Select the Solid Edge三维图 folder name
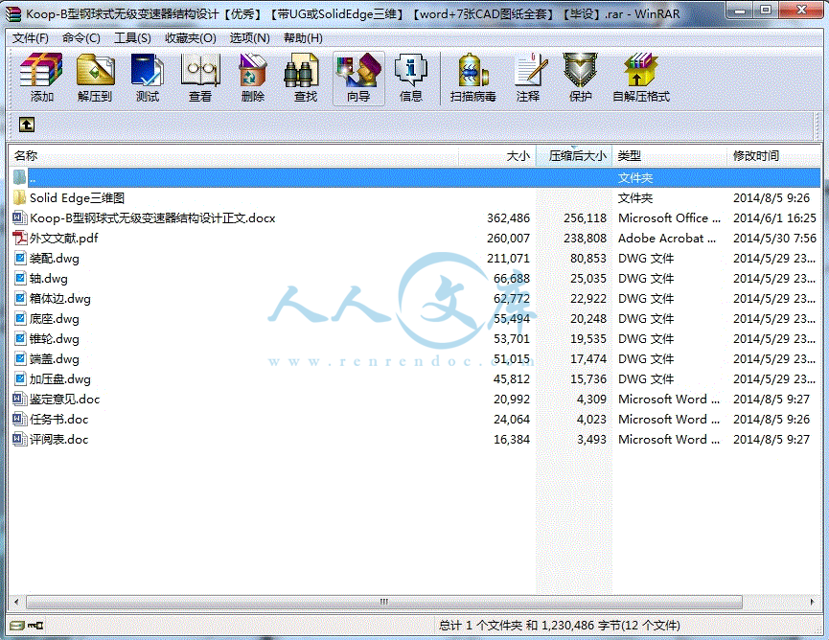The height and width of the screenshot is (640, 829). pos(77,198)
